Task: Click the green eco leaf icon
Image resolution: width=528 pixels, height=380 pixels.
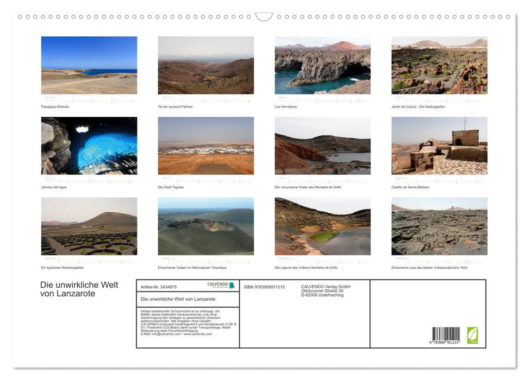Action: [473, 335]
